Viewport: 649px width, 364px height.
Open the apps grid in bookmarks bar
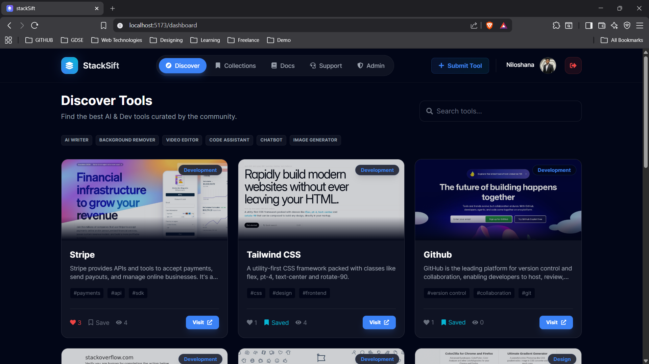(8, 40)
